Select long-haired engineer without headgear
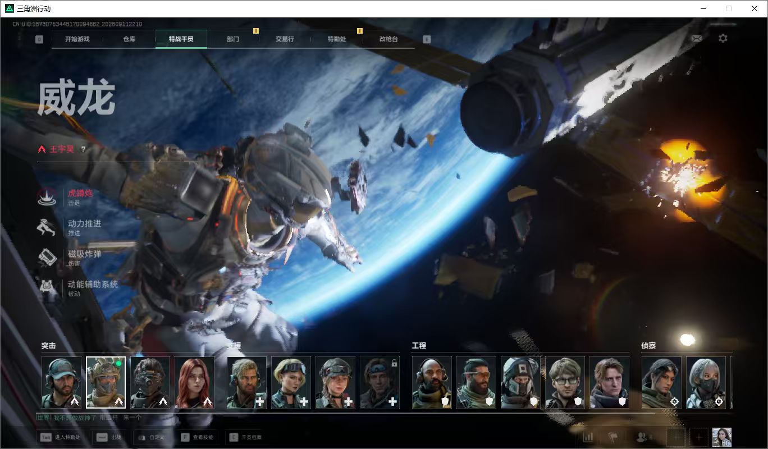The image size is (768, 449). 609,383
